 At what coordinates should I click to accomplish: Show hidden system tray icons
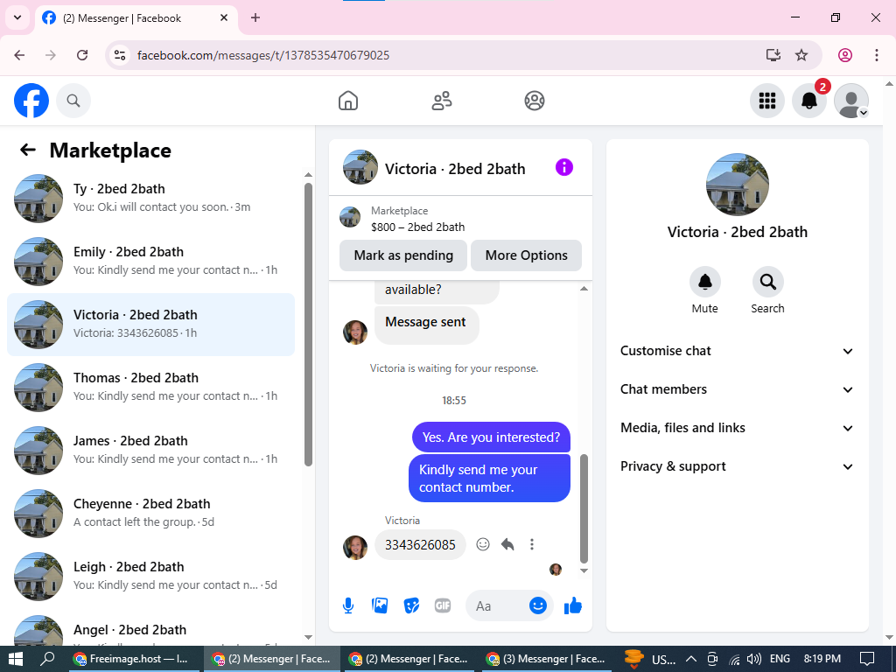(691, 659)
